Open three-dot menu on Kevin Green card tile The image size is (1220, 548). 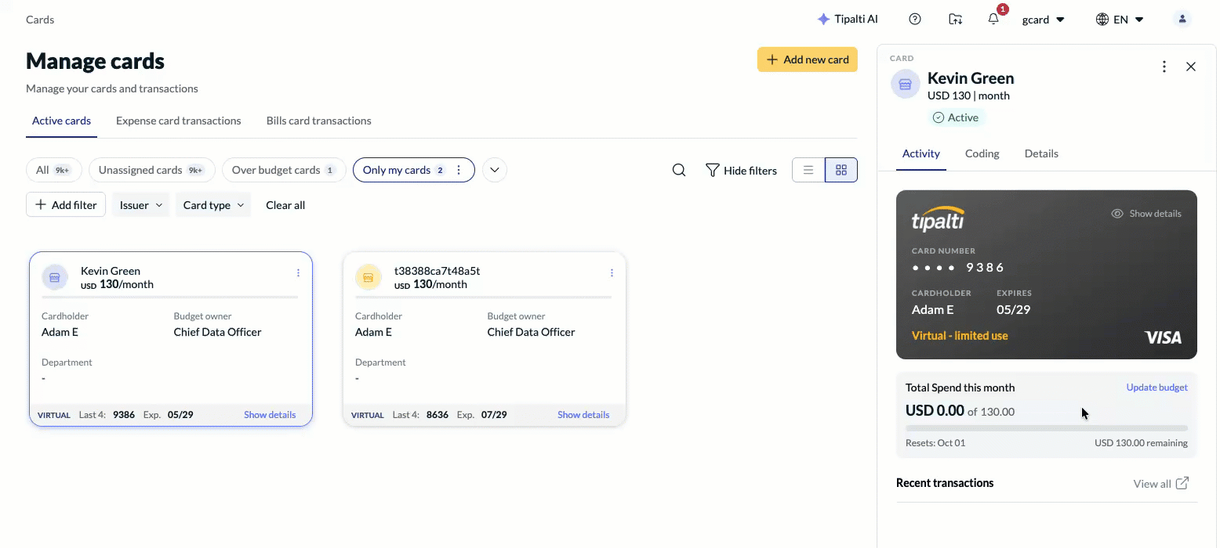[298, 273]
